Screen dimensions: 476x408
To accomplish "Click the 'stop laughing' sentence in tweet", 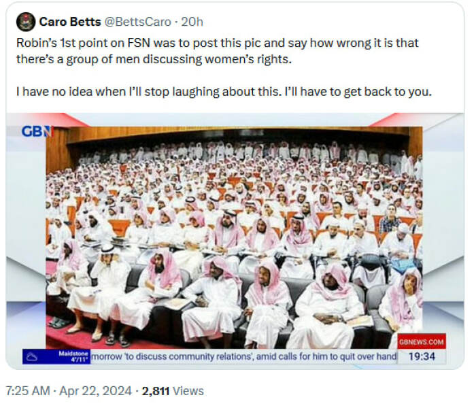I will [224, 92].
